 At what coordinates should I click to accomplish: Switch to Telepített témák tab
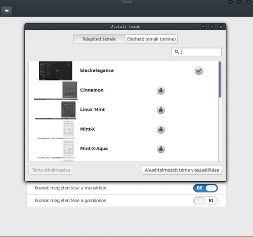tap(99, 39)
